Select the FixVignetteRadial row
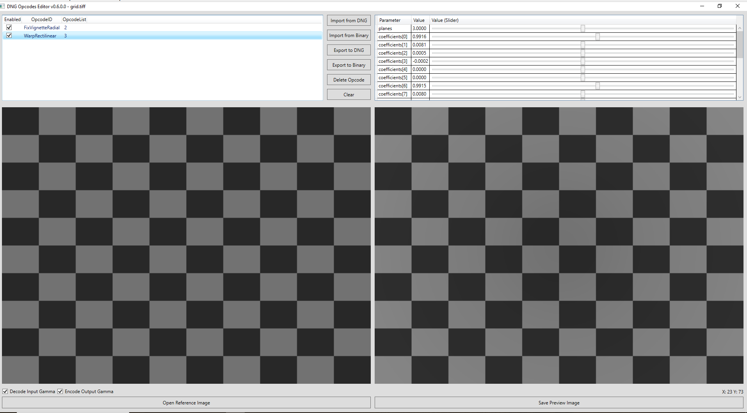Image resolution: width=747 pixels, height=413 pixels. pyautogui.click(x=41, y=28)
